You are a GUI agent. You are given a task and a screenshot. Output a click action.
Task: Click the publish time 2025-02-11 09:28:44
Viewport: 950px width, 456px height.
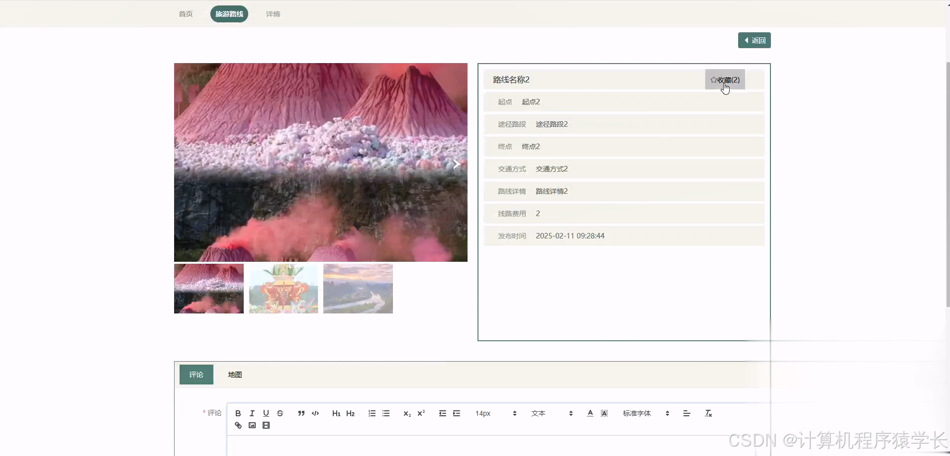pos(570,236)
